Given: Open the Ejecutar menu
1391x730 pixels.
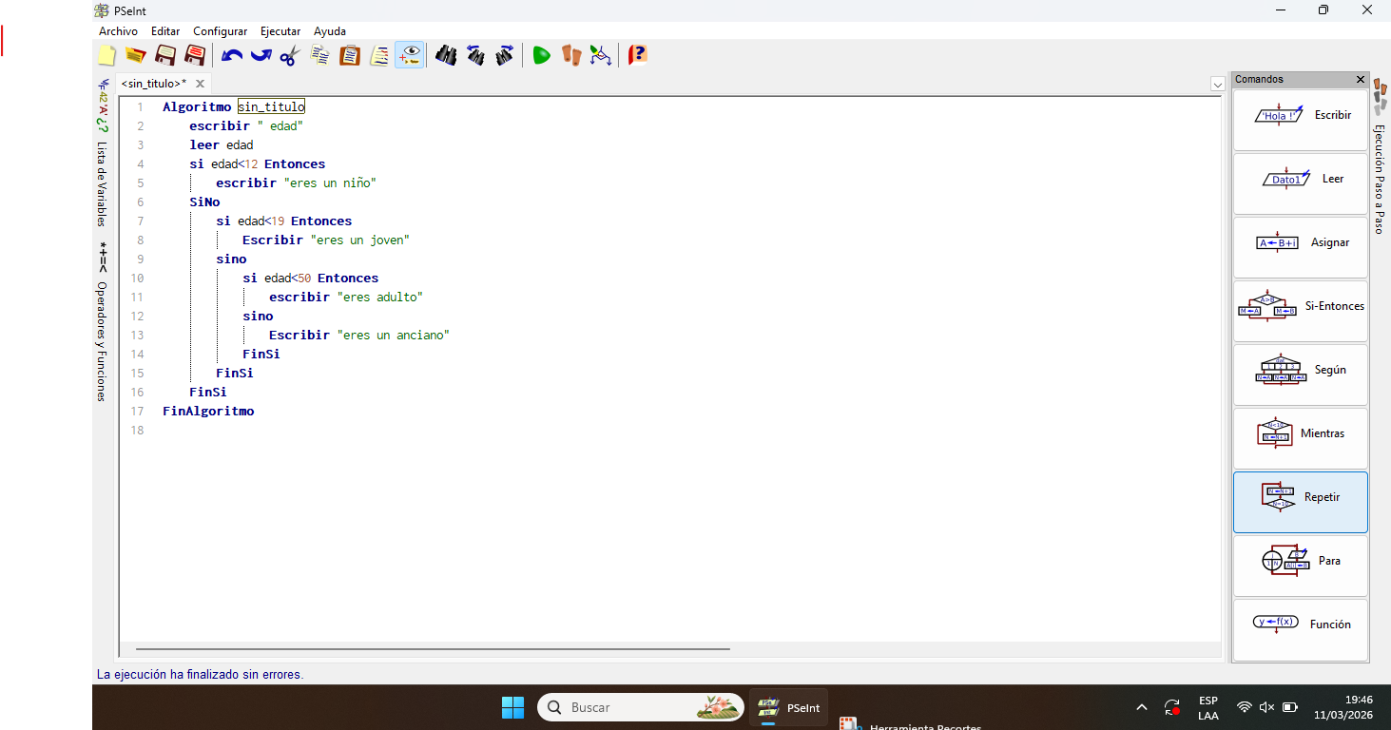Looking at the screenshot, I should pyautogui.click(x=280, y=31).
